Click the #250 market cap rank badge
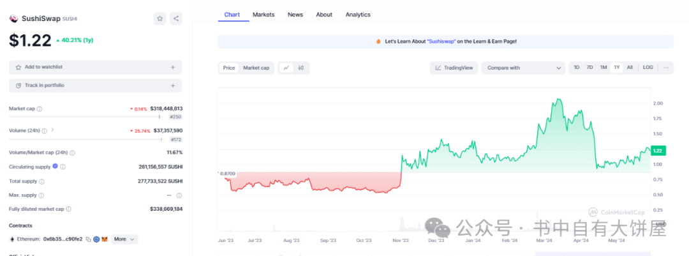This screenshot has height=256, width=689. click(x=175, y=117)
